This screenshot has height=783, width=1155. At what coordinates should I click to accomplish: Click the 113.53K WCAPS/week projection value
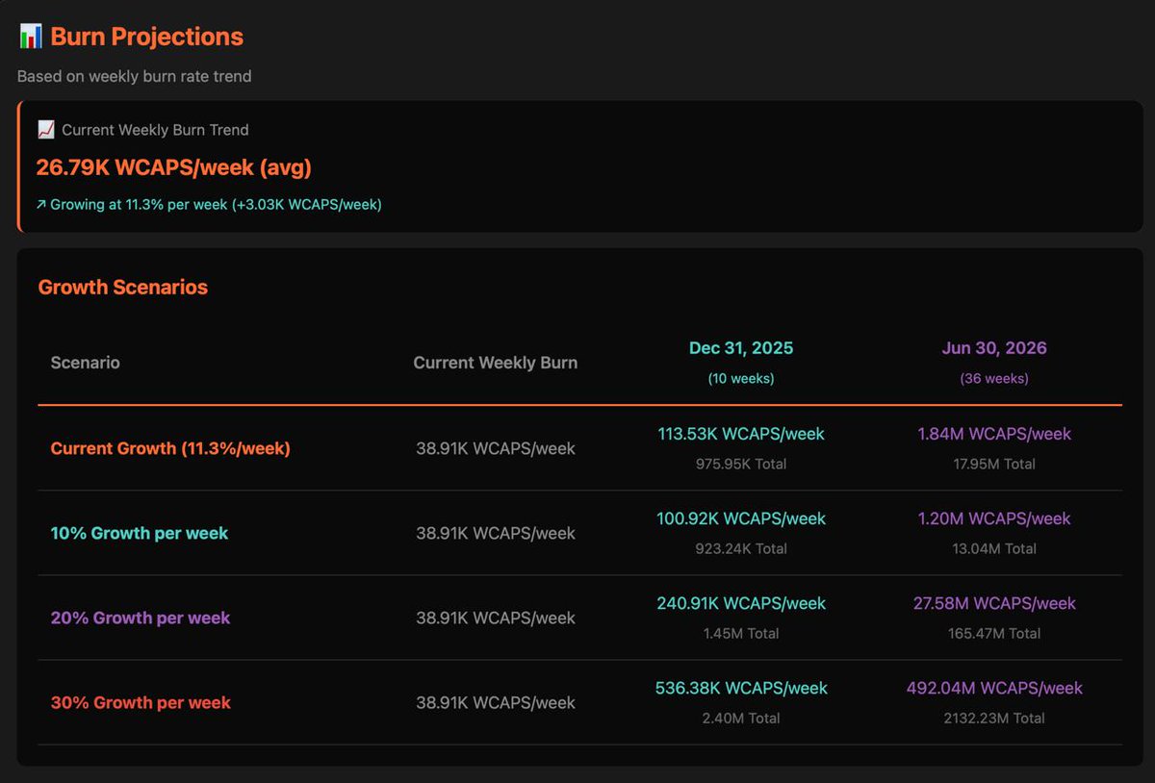[741, 434]
